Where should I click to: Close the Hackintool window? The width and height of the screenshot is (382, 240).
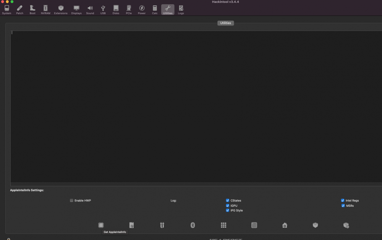[x=2, y=2]
